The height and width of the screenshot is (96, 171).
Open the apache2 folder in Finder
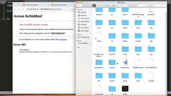99,10
